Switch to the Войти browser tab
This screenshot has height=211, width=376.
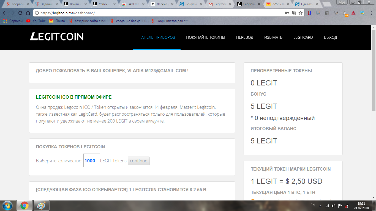[75, 4]
